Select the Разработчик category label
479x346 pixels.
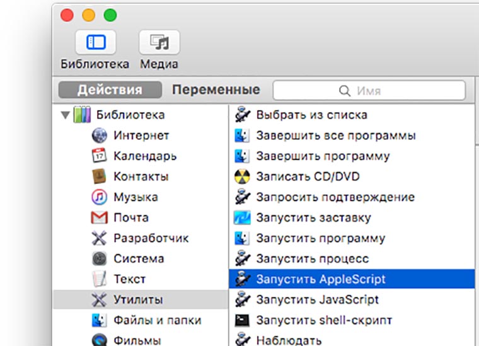click(x=151, y=238)
